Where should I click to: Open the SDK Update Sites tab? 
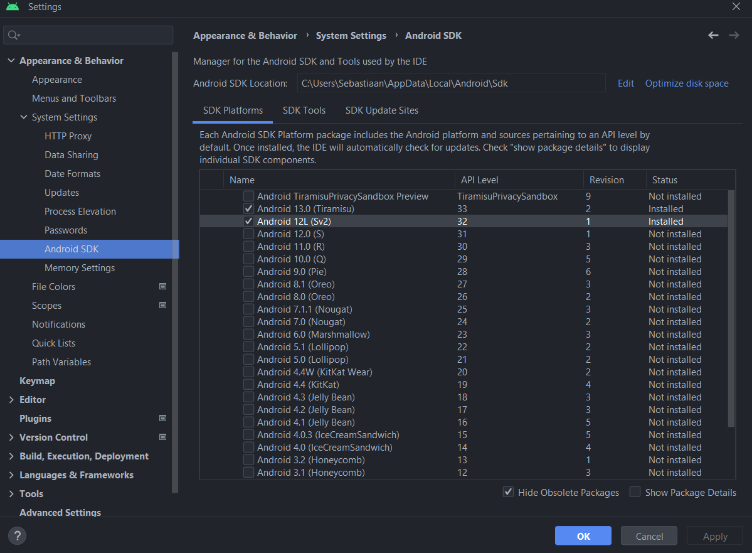pyautogui.click(x=381, y=110)
